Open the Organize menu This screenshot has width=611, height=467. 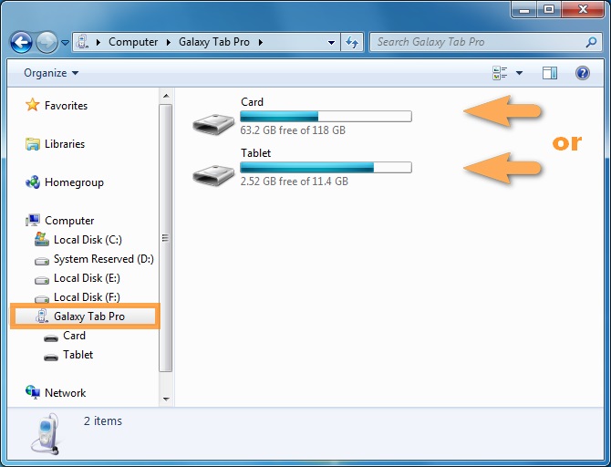[51, 73]
